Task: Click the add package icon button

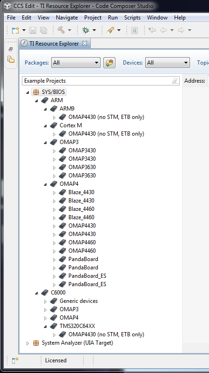Action: click(109, 63)
